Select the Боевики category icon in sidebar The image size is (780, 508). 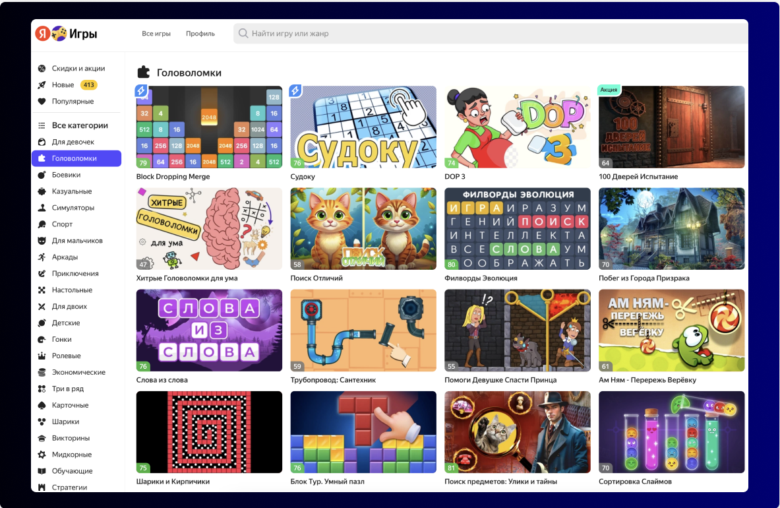[42, 174]
